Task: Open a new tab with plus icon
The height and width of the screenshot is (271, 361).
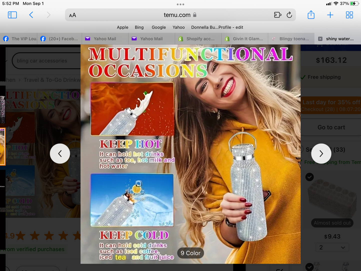Action: 330,15
